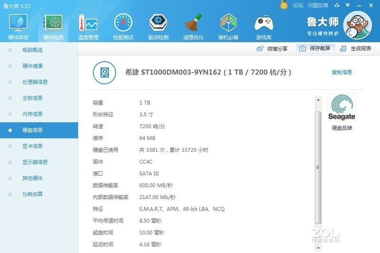Click cache value 64 MB

pyautogui.click(x=147, y=138)
